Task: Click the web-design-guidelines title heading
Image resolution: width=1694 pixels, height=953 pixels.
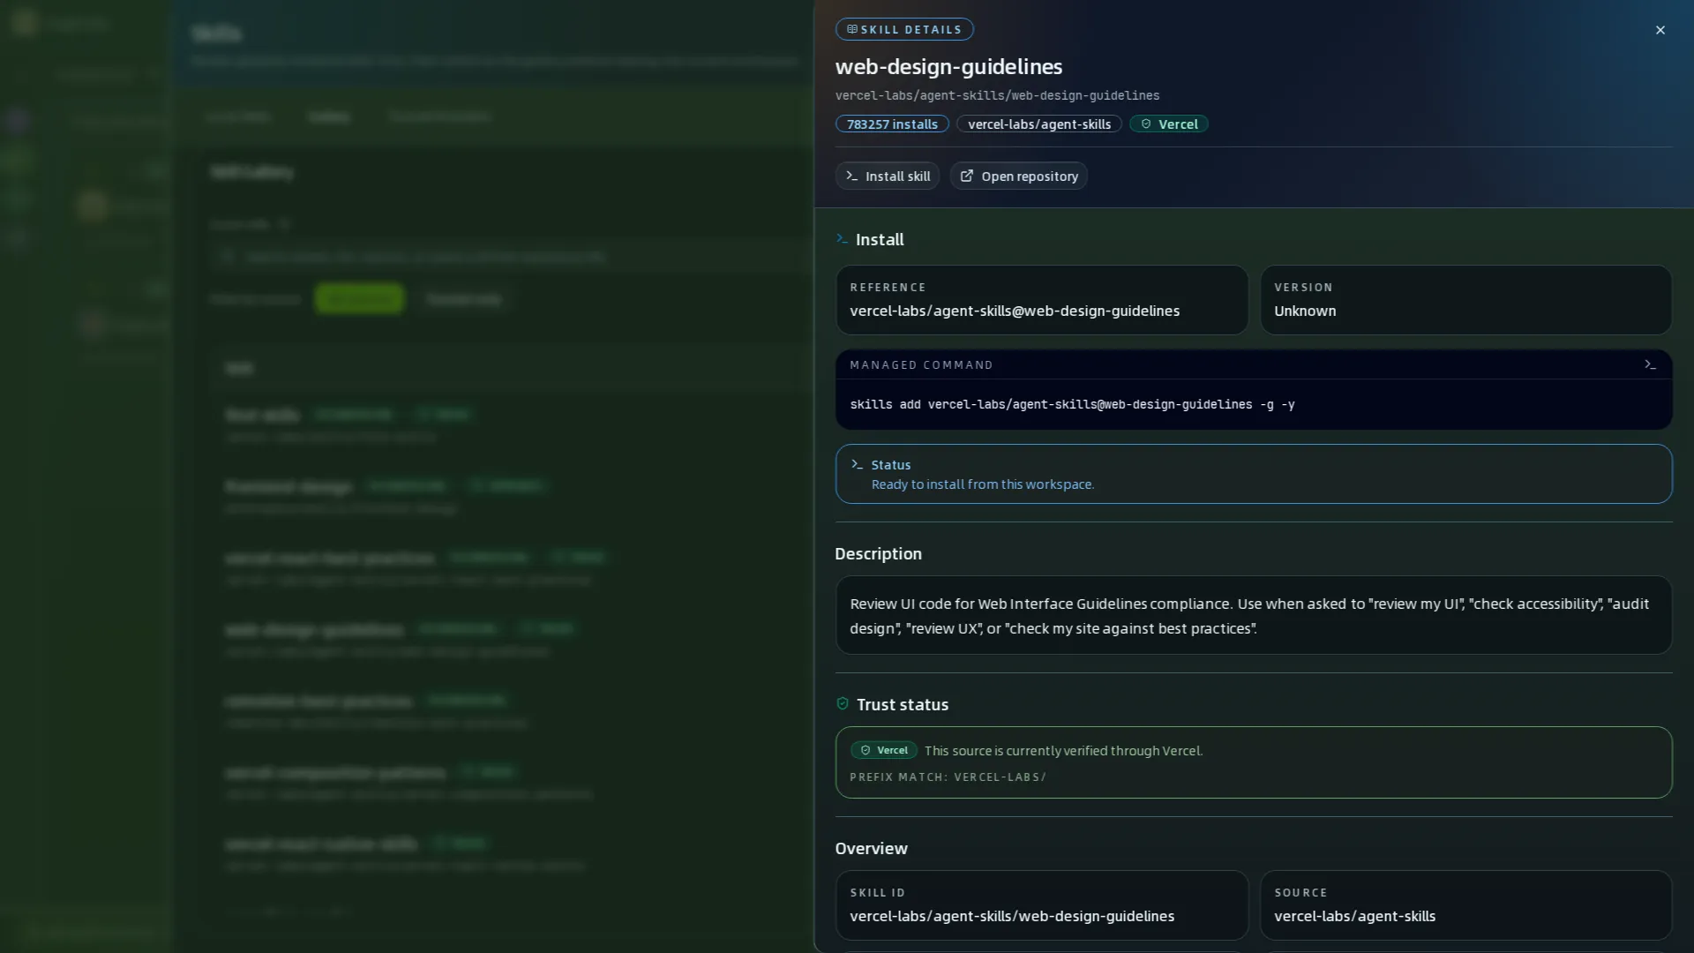Action: click(948, 66)
